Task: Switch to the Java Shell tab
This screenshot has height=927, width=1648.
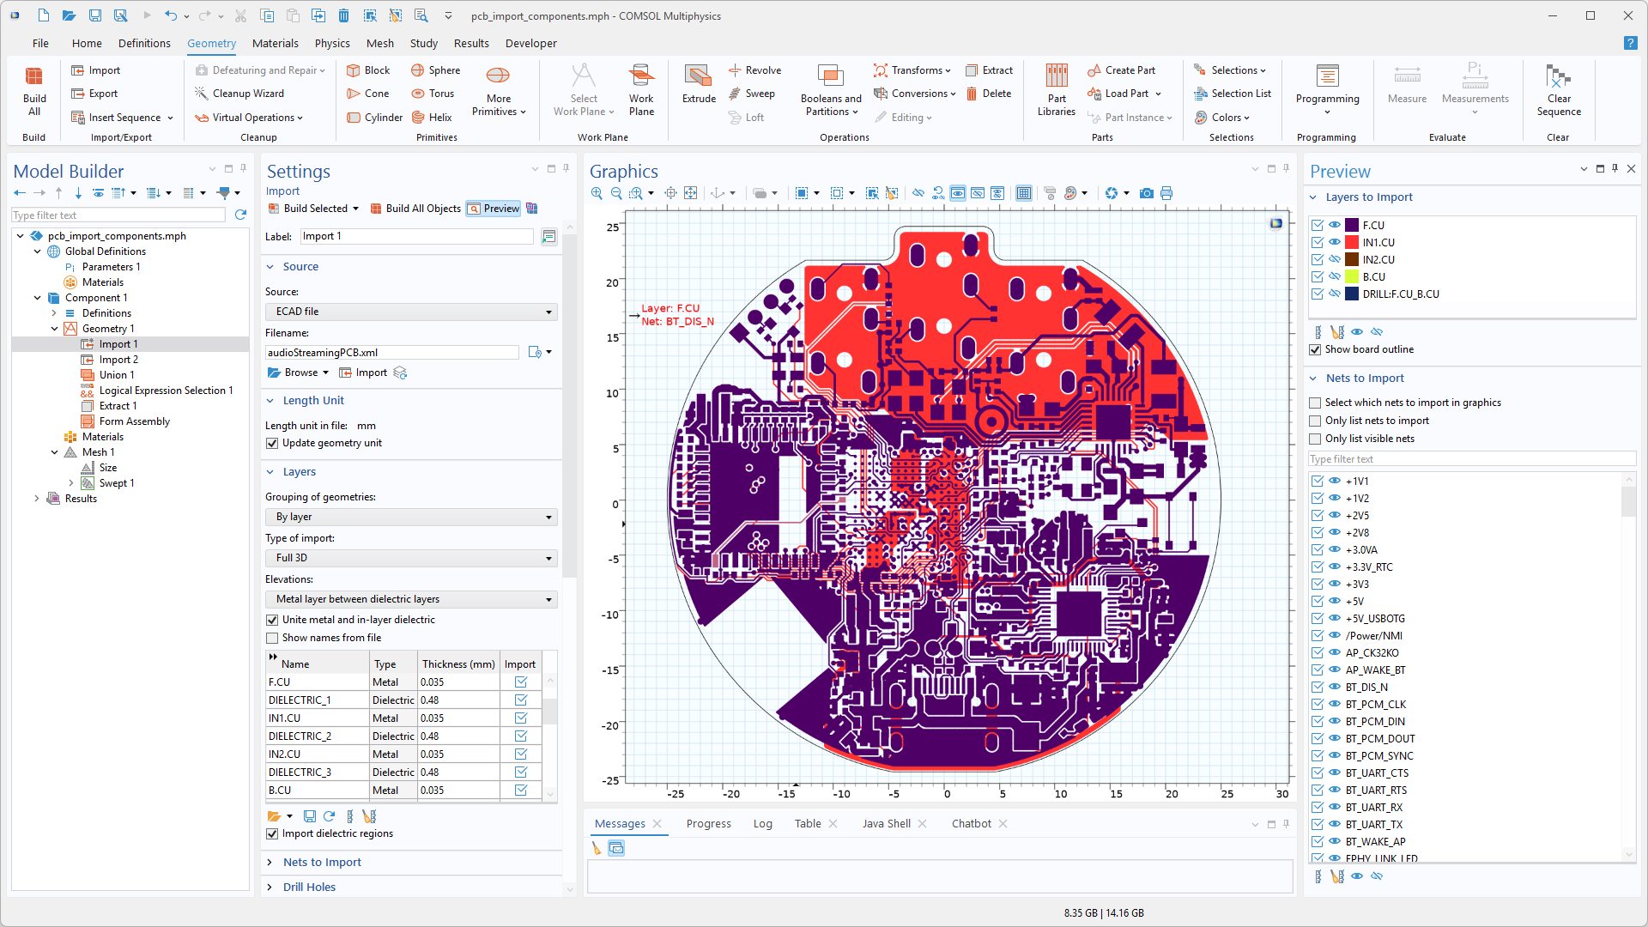Action: point(887,823)
